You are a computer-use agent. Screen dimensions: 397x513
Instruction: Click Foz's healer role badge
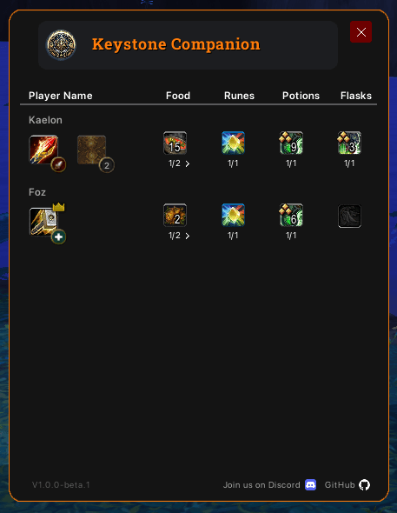point(58,237)
